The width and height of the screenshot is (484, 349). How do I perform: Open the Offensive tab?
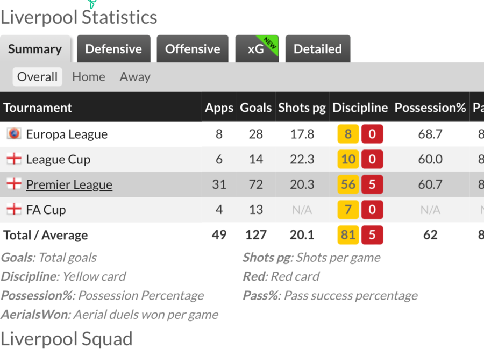pos(193,49)
